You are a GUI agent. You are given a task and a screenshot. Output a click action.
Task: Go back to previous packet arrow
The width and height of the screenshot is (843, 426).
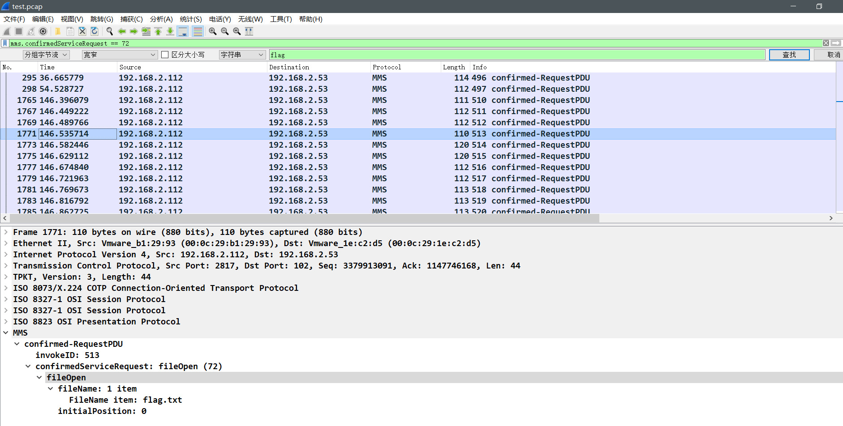point(121,31)
